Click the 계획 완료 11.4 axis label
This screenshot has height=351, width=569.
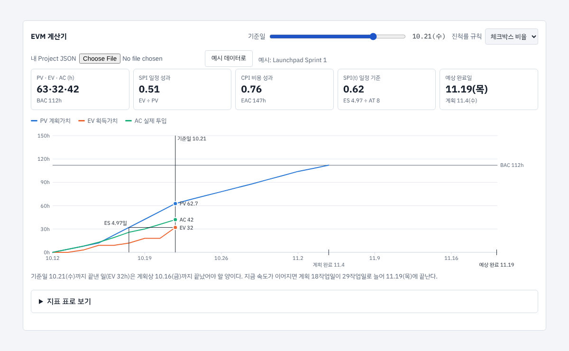pyautogui.click(x=329, y=265)
